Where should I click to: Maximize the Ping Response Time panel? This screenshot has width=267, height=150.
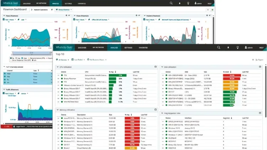[260, 113]
